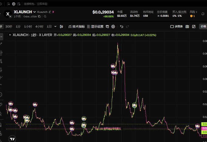
Task: Click the right-hand price axis scale
Action: click(204, 87)
